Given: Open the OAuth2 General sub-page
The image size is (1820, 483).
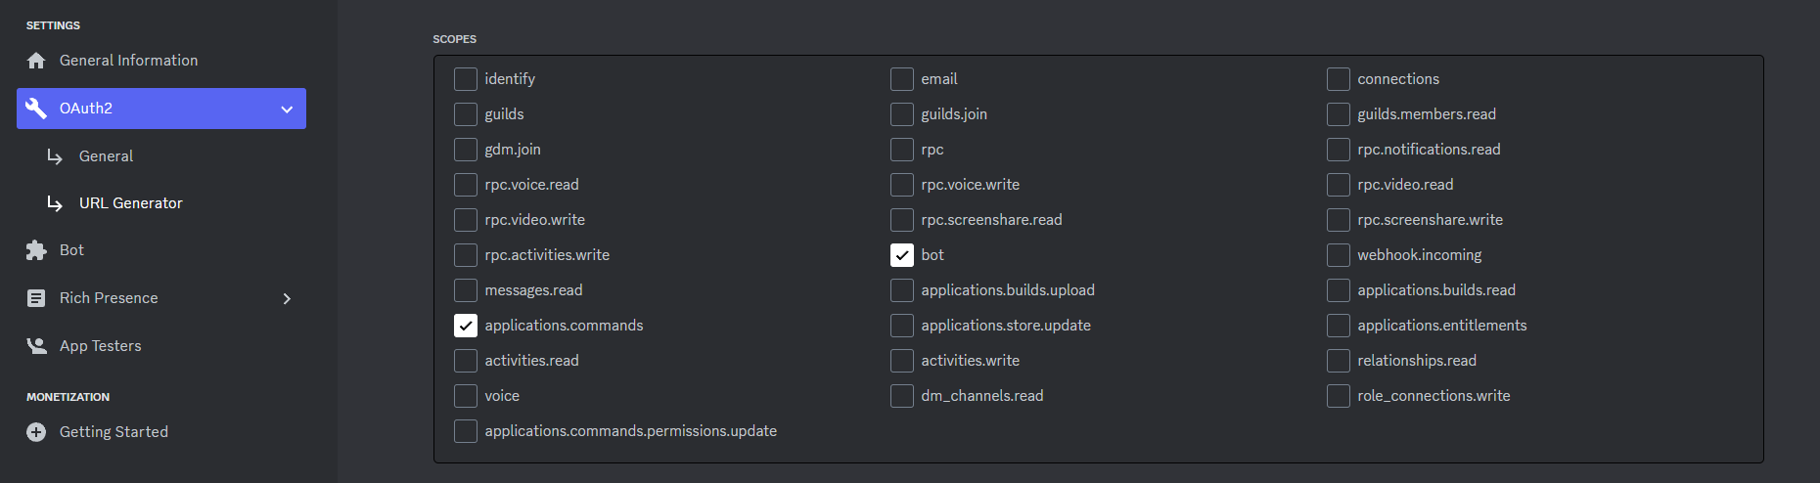Looking at the screenshot, I should [x=106, y=156].
